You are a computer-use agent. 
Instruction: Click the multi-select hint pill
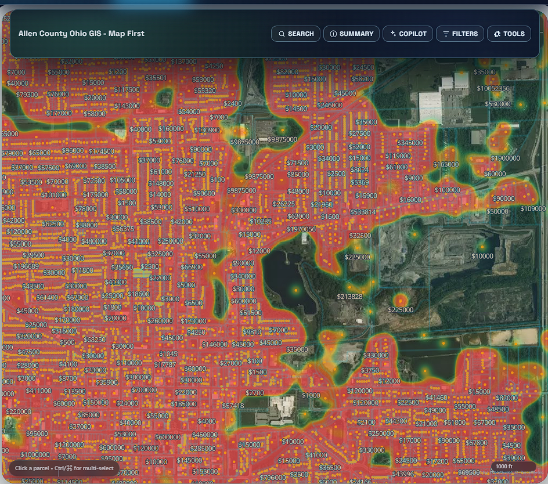coord(64,468)
